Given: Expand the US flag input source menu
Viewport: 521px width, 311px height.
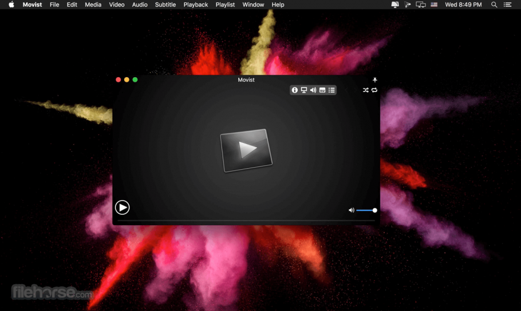Looking at the screenshot, I should [x=434, y=5].
